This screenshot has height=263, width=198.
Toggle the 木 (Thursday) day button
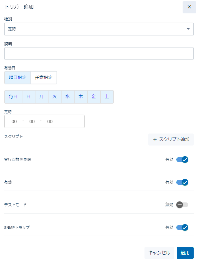81,97
